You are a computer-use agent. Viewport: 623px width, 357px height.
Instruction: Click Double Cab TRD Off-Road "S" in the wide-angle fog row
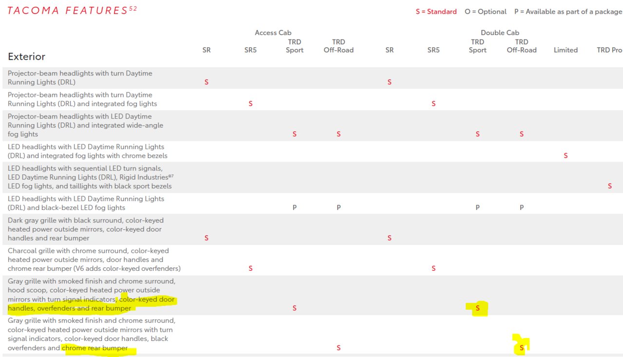tap(522, 134)
